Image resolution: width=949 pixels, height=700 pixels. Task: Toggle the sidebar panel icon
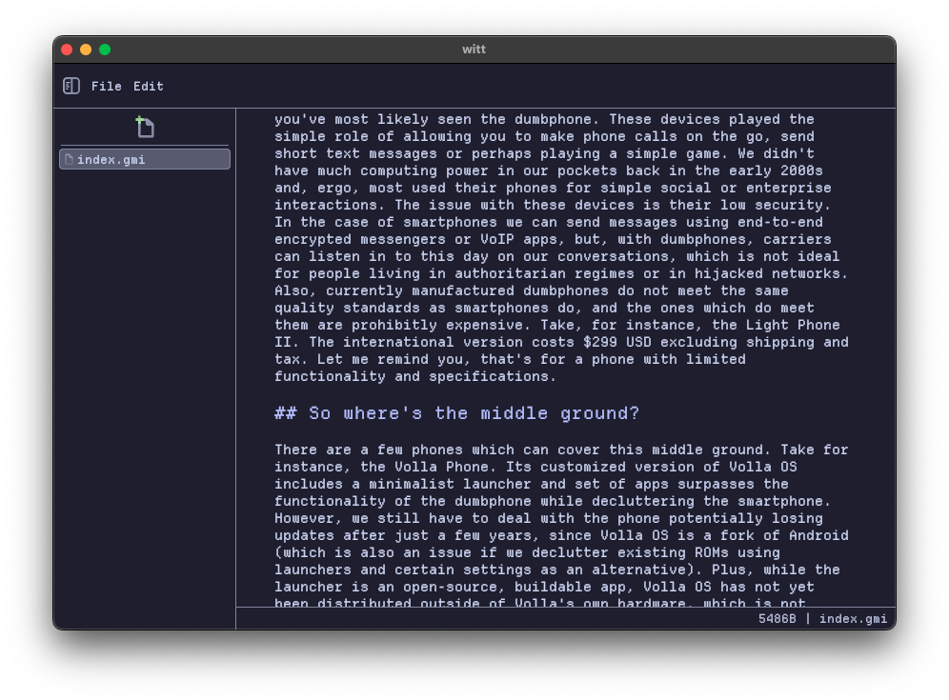(71, 87)
